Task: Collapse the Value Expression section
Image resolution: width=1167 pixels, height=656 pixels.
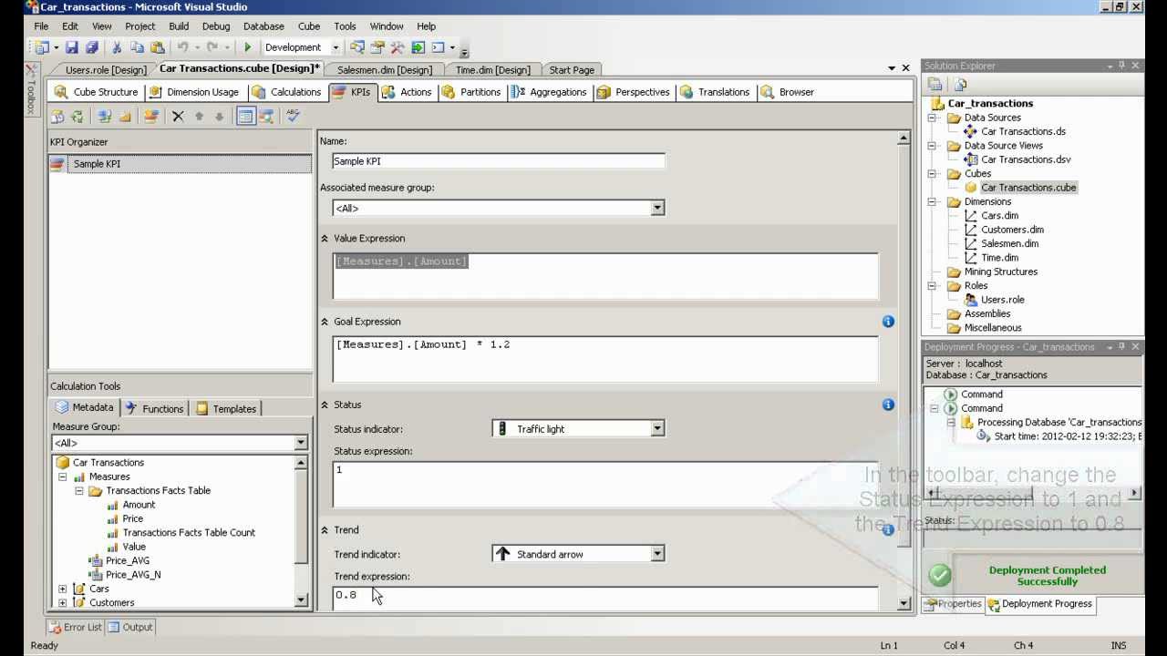Action: (325, 239)
